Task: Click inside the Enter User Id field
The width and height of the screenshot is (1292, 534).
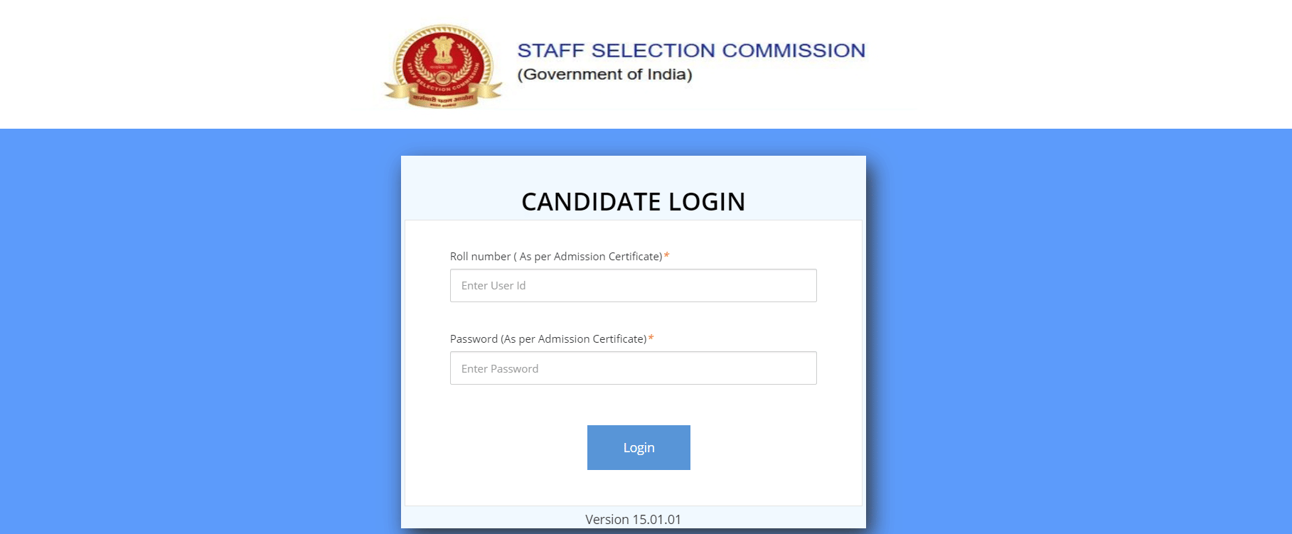Action: tap(633, 285)
